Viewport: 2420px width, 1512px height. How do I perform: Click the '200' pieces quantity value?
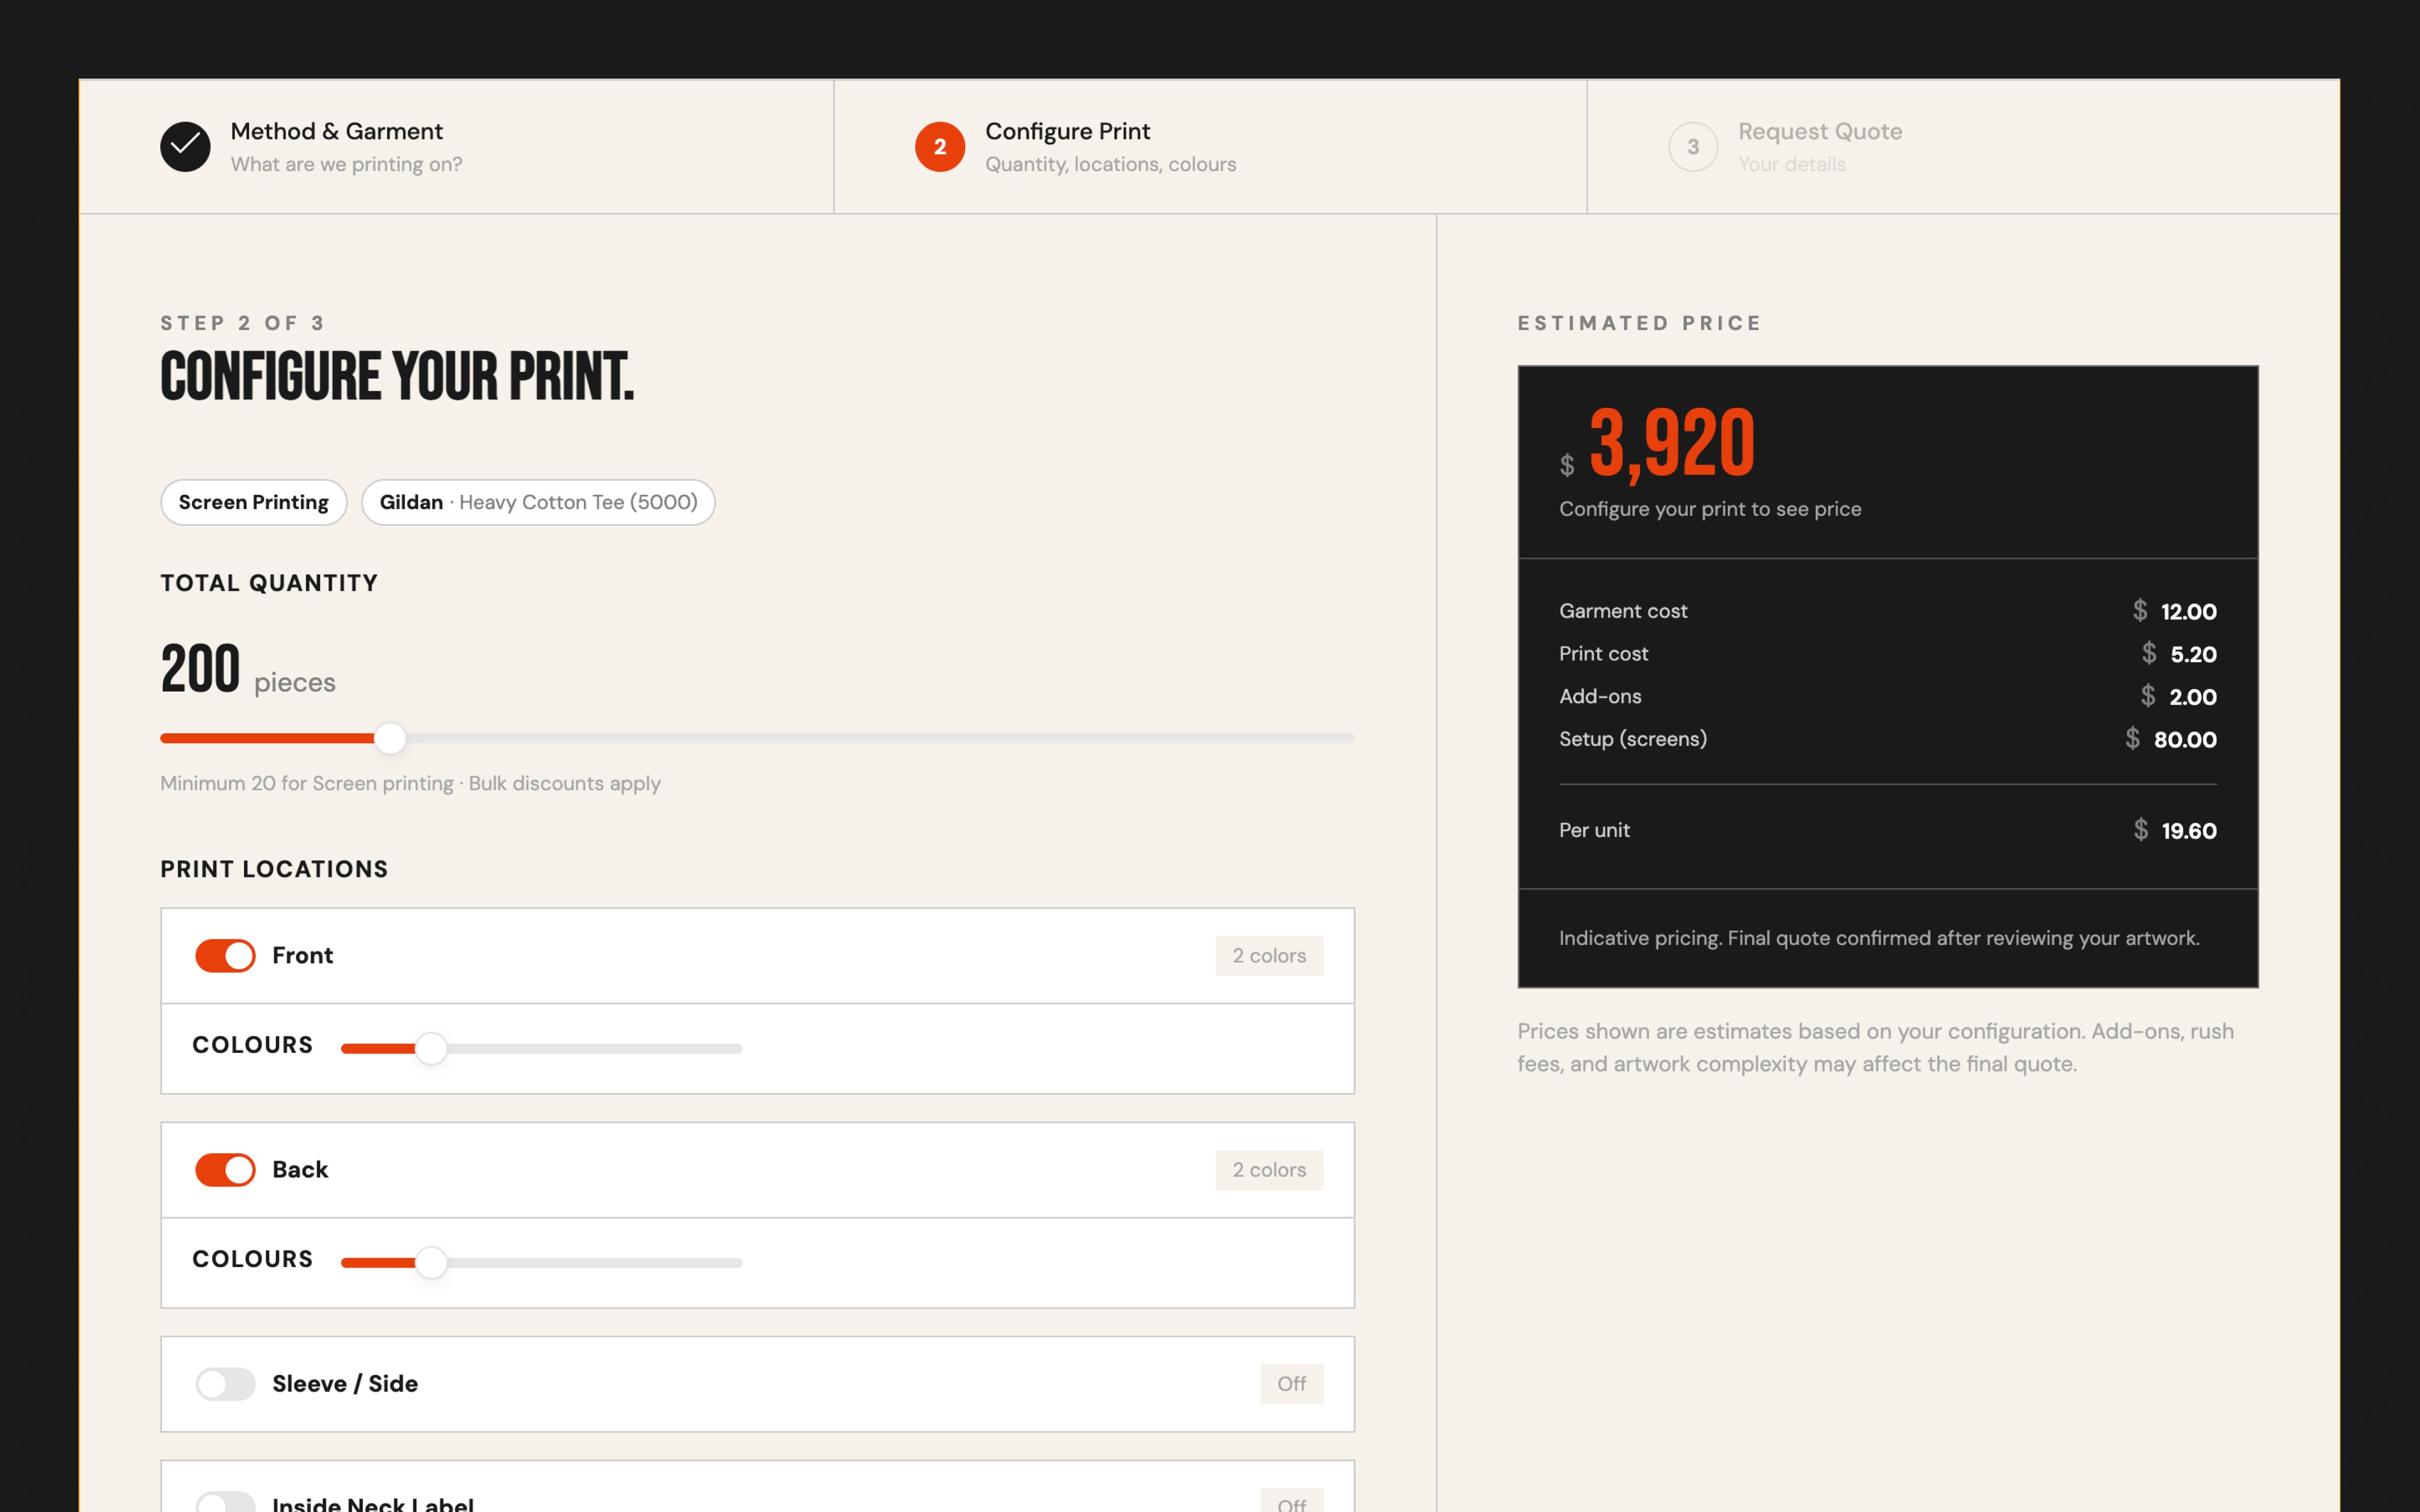200,668
